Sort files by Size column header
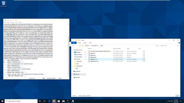The image size is (184, 103). (x=139, y=48)
